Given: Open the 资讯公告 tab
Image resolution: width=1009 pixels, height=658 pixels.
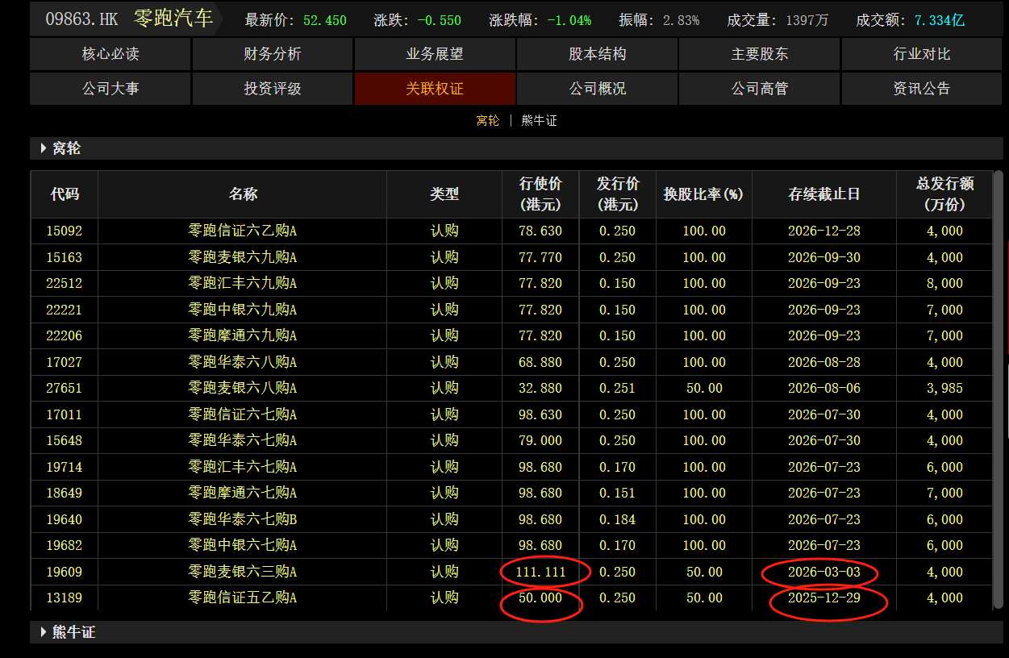Looking at the screenshot, I should (922, 89).
